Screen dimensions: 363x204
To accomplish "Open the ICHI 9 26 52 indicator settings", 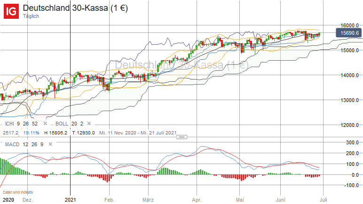I will coord(21,124).
